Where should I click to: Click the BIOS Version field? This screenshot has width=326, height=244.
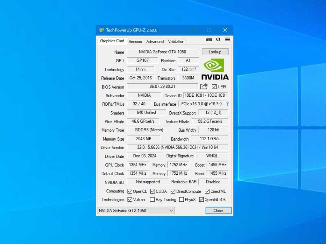(x=162, y=87)
